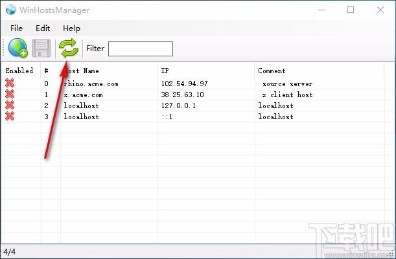The width and height of the screenshot is (396, 259).
Task: Focus the Filter text box
Action: 141,49
